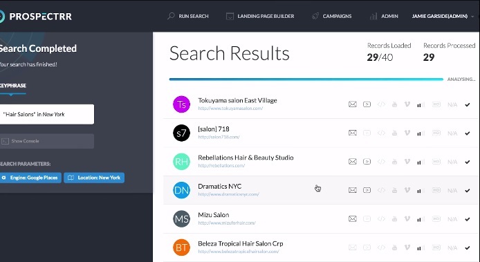Open Landing Page Builder
The width and height of the screenshot is (480, 262).
(260, 16)
